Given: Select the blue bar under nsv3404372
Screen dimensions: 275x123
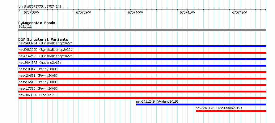Looking at the screenshot, I should coord(142,66).
